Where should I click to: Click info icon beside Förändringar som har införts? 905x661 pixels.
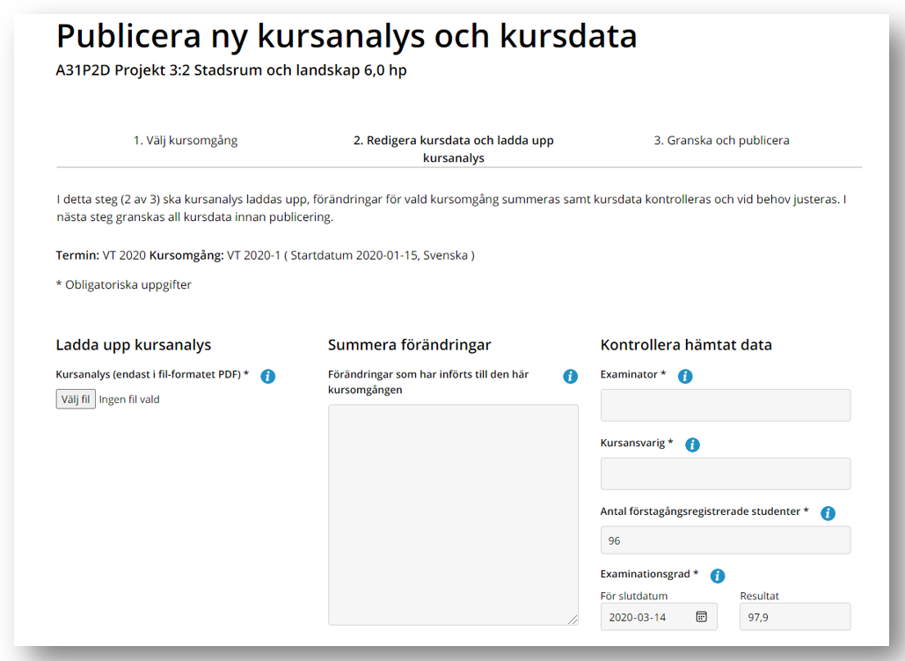coord(570,377)
